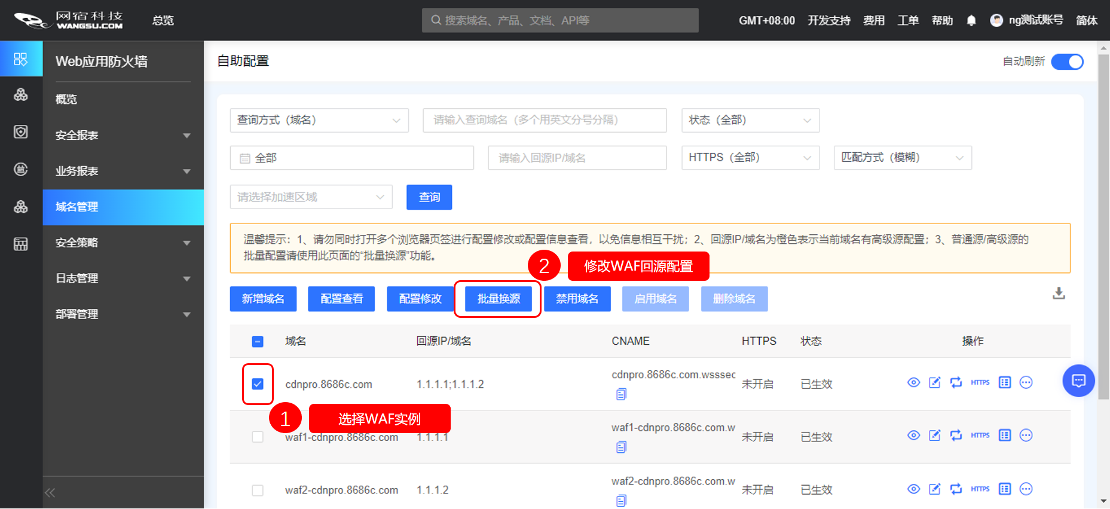Click the 网宿科技 Wangsu logo
This screenshot has height=509, width=1110.
click(69, 20)
